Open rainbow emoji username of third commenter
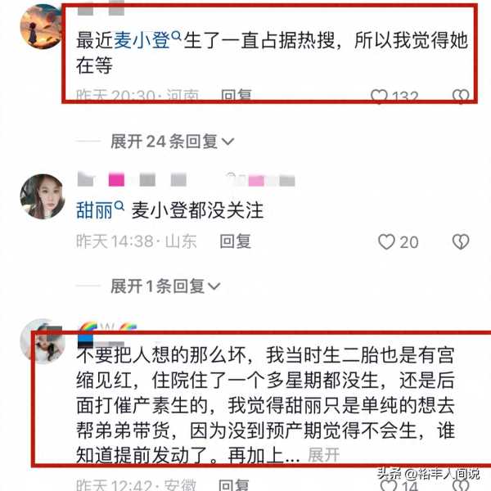The width and height of the screenshot is (491, 491). pyautogui.click(x=106, y=328)
